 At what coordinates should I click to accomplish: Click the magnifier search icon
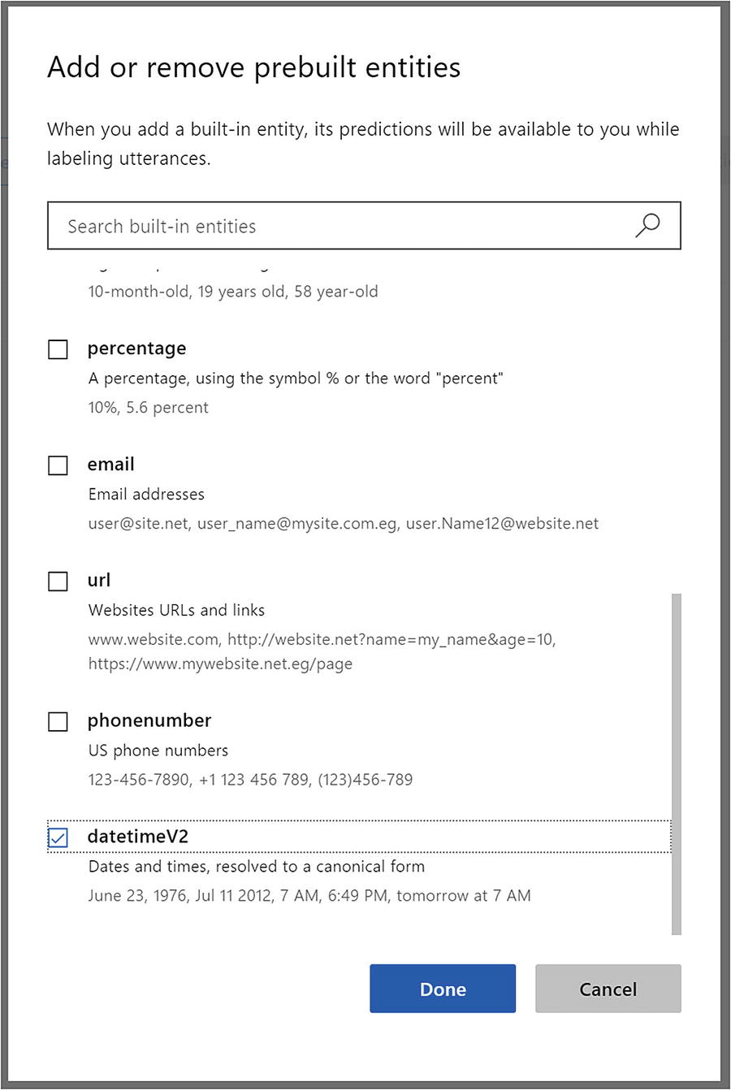[647, 226]
